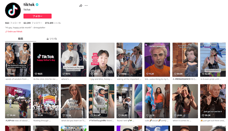Click the share arrow icon
228x131 pixels.
(x=81, y=6)
